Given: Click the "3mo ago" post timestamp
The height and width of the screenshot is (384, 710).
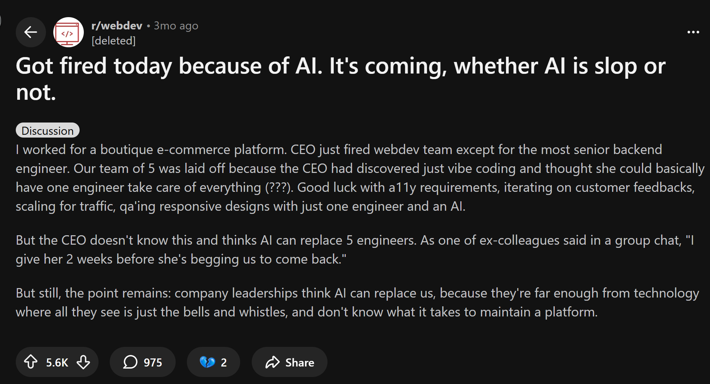Looking at the screenshot, I should point(176,26).
